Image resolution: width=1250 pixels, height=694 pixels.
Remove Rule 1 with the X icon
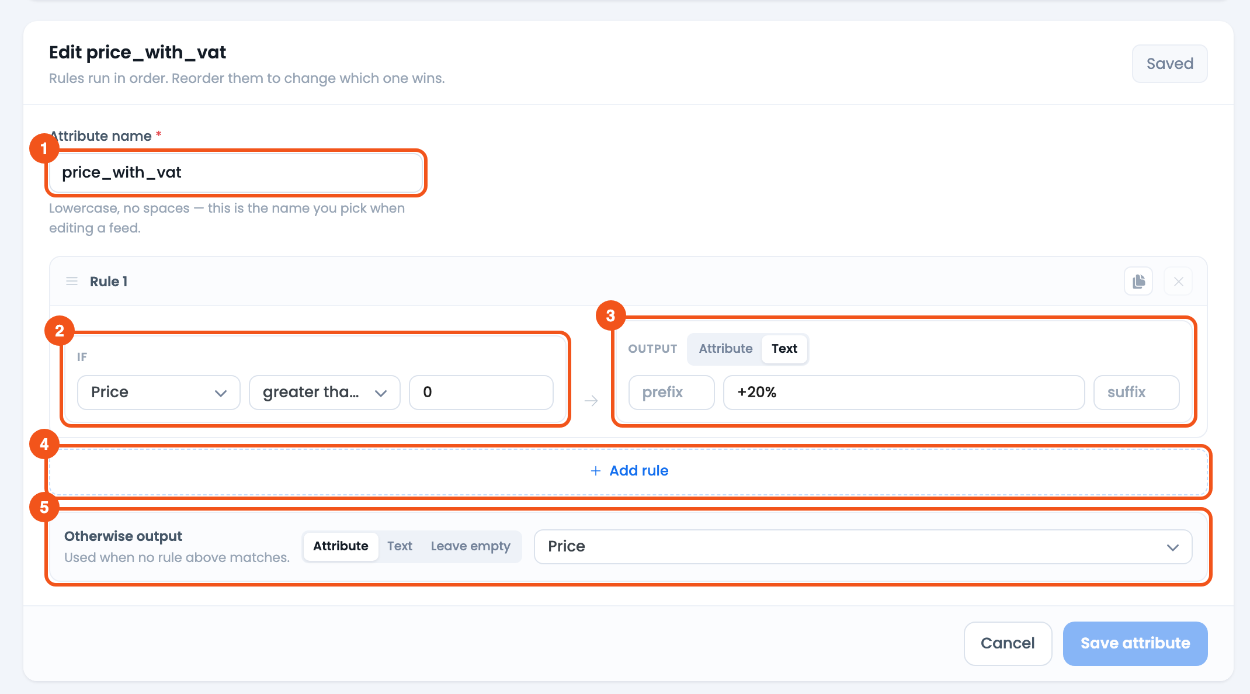coord(1178,282)
